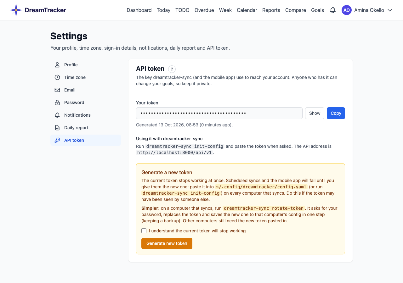Click the person icon beside Profile
Screen dimensions: 403x283
point(57,65)
